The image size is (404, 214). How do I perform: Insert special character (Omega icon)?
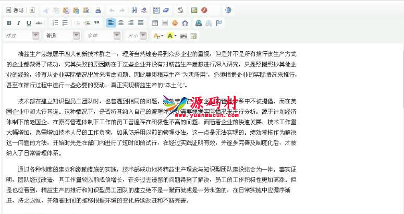coord(185,23)
